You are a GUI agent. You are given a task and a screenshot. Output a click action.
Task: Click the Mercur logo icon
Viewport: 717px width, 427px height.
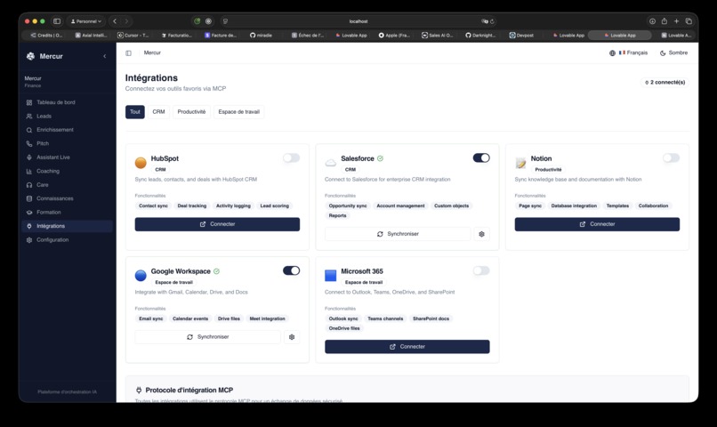pos(30,56)
